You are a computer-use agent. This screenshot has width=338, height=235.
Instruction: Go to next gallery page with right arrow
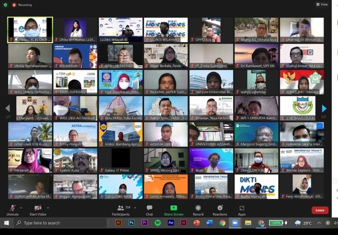point(324,108)
